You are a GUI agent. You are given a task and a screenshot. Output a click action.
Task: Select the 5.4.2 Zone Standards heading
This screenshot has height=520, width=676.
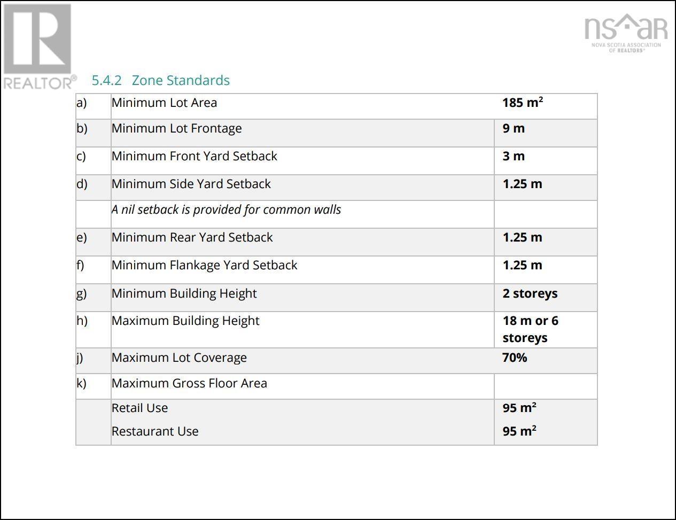[161, 80]
